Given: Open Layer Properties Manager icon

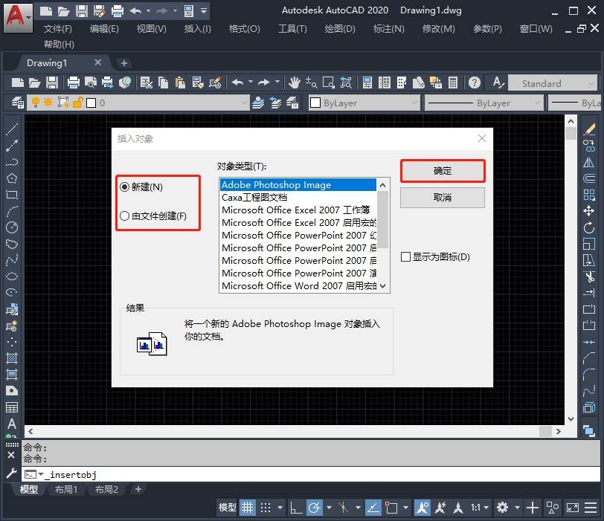Looking at the screenshot, I should (x=17, y=103).
